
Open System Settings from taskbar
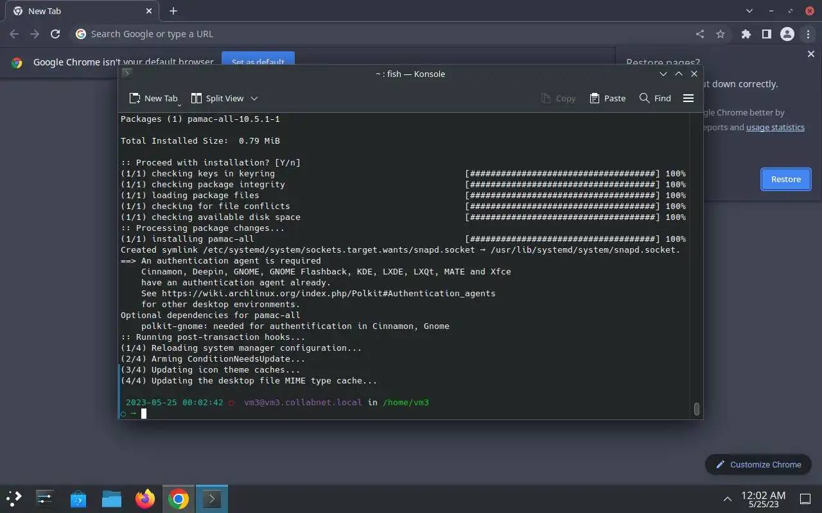[x=45, y=498]
